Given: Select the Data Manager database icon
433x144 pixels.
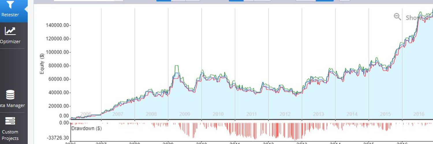Looking at the screenshot, I should pyautogui.click(x=10, y=95).
